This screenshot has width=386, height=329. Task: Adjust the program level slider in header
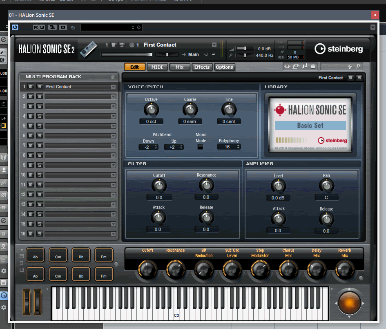click(127, 54)
